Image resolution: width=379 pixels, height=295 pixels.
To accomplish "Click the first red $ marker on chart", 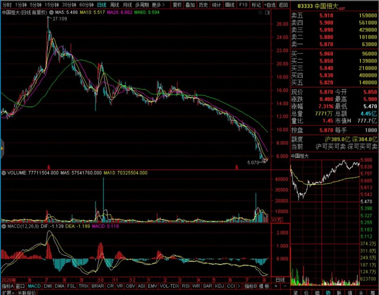I will pos(49,167).
